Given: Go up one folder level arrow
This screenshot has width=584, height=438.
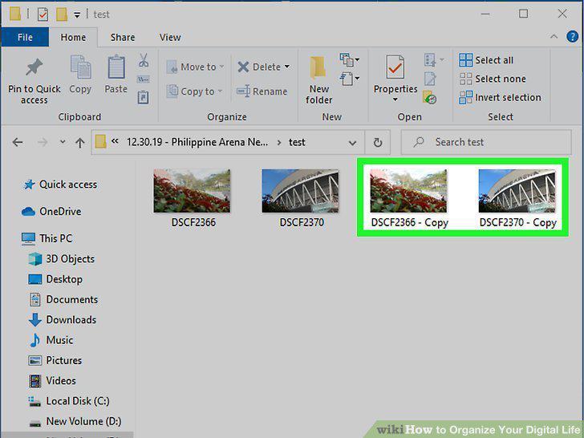Looking at the screenshot, I should [79, 142].
